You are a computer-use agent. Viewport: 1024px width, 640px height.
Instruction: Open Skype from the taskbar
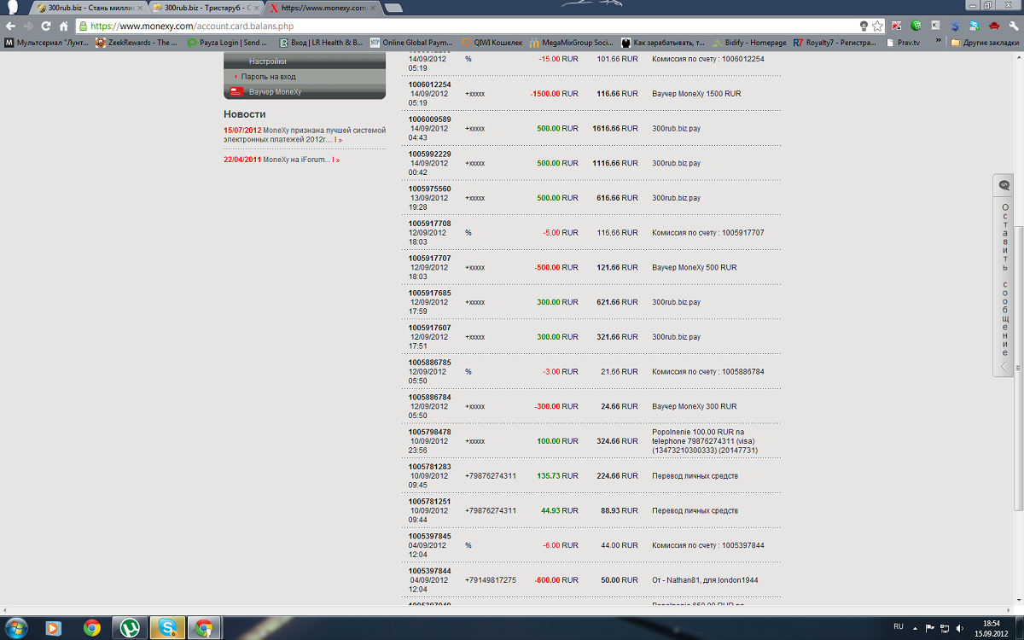pyautogui.click(x=167, y=629)
